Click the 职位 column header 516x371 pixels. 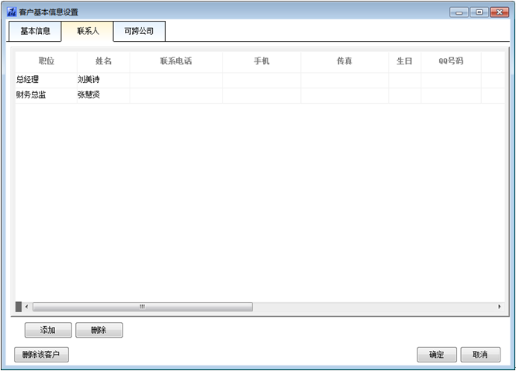(x=46, y=61)
